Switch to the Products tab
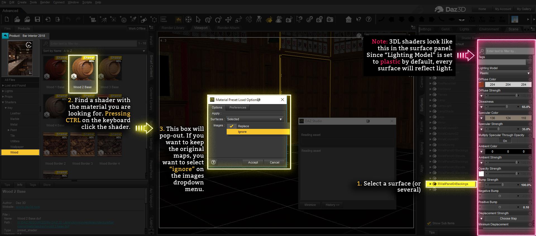Viewport: 536px width, 236px height. (24, 28)
